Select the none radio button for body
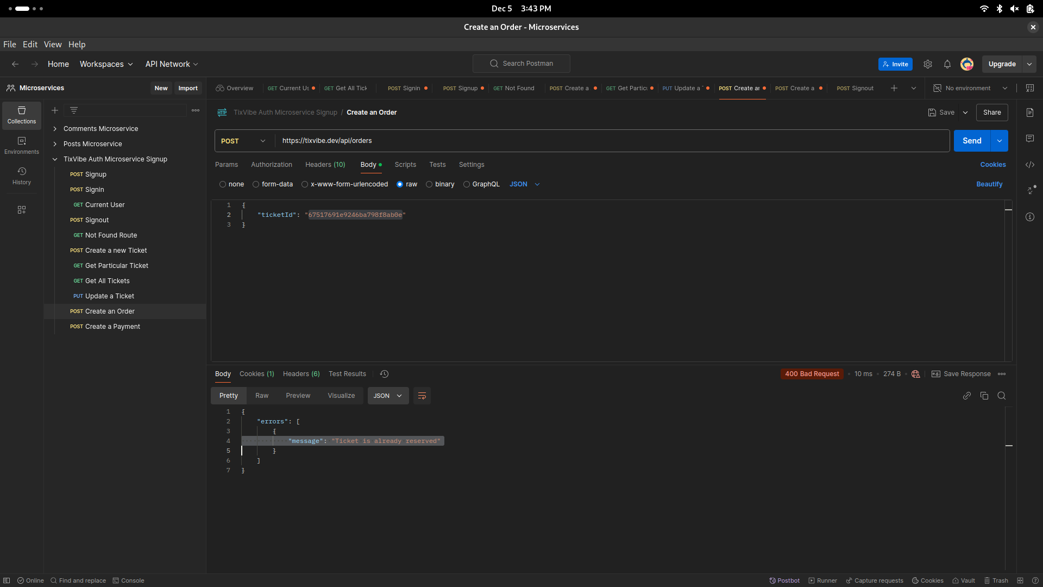Image resolution: width=1043 pixels, height=587 pixels. [x=223, y=184]
